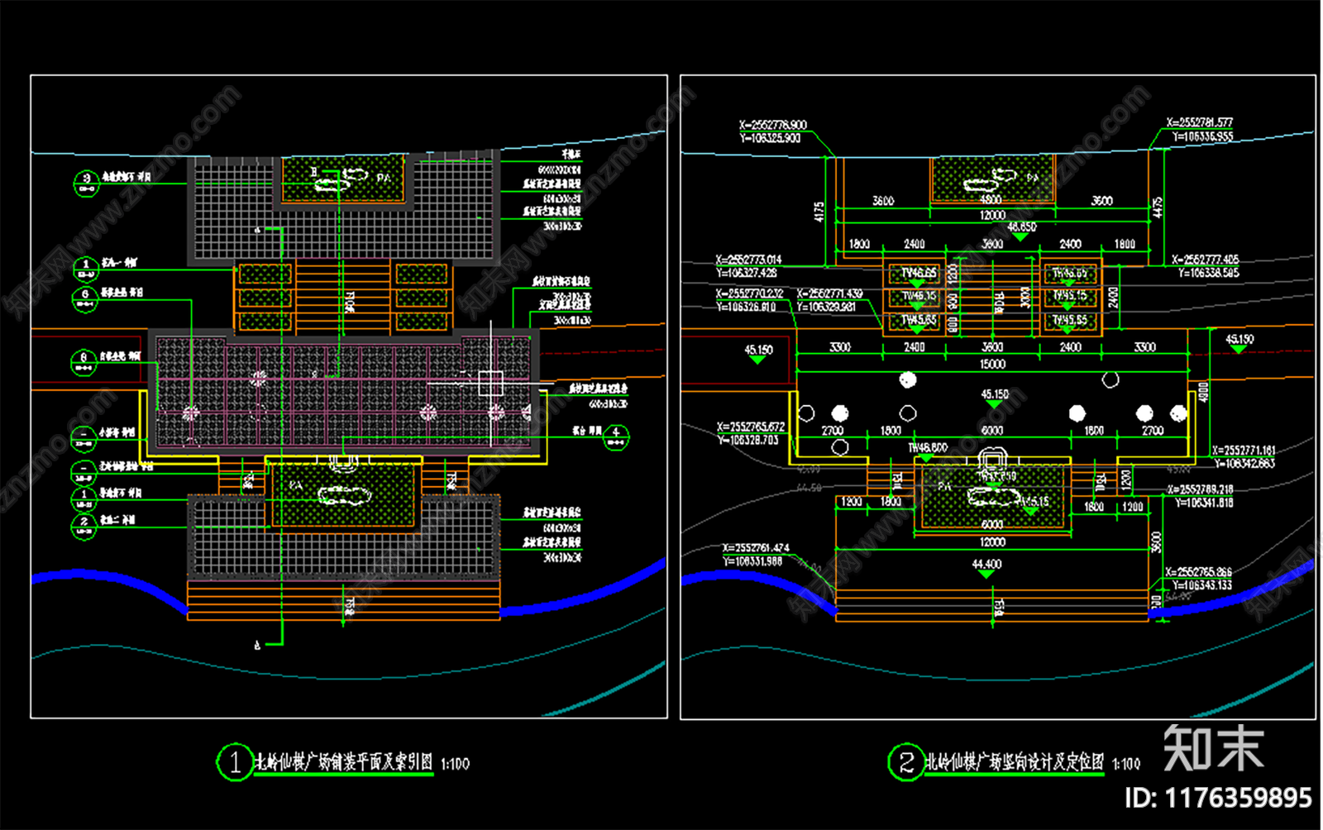Pick the coordinate text X=2552765.672
Image resolution: width=1323 pixels, height=830 pixels.
click(751, 427)
